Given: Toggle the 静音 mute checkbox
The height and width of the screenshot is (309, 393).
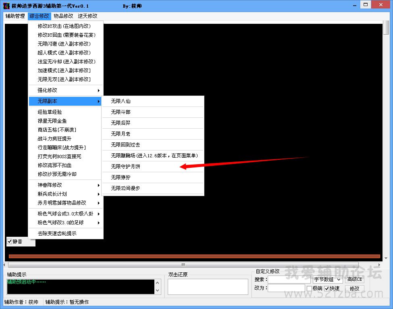Looking at the screenshot, I should (10, 242).
